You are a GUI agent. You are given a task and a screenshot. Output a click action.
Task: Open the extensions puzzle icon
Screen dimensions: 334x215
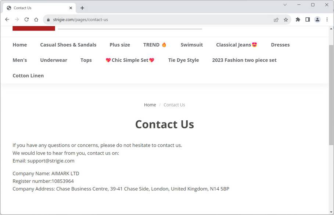298,19
